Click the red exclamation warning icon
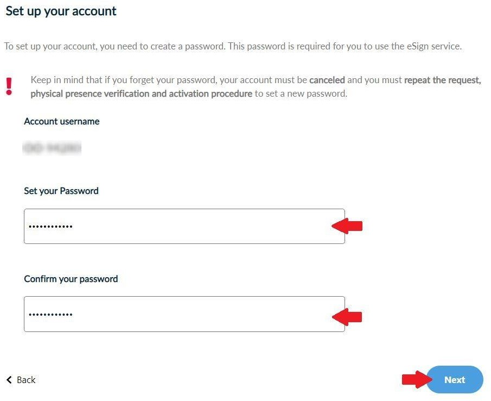This screenshot has height=401, width=491. [9, 86]
